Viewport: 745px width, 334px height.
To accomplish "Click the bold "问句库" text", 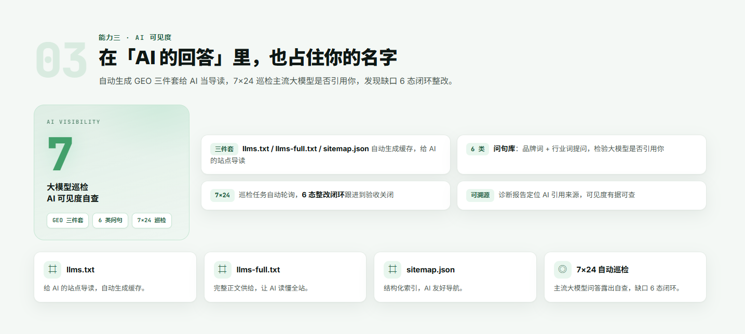I will pos(504,149).
